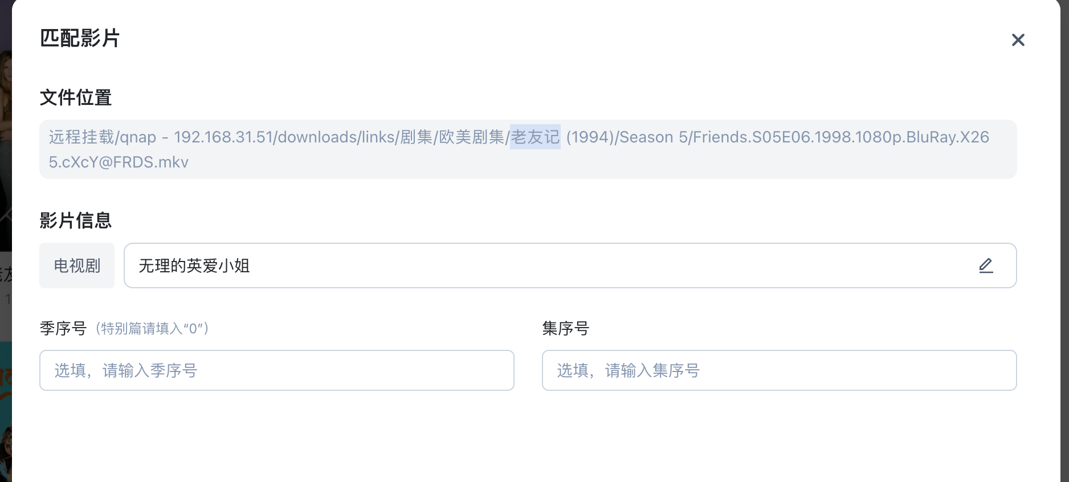Click the 匹配影片 dialog title
This screenshot has height=482, width=1069.
tap(80, 38)
